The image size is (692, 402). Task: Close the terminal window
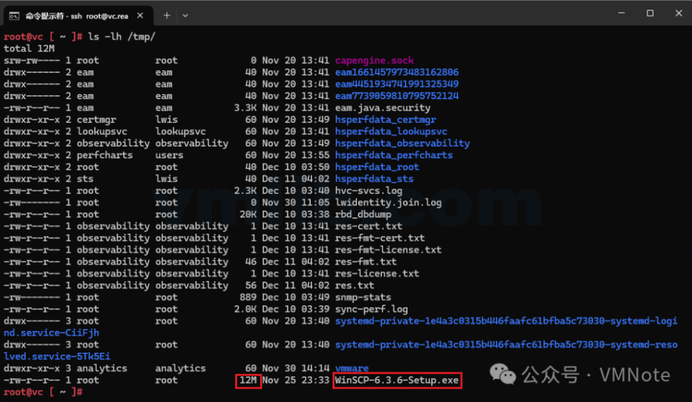click(x=678, y=14)
